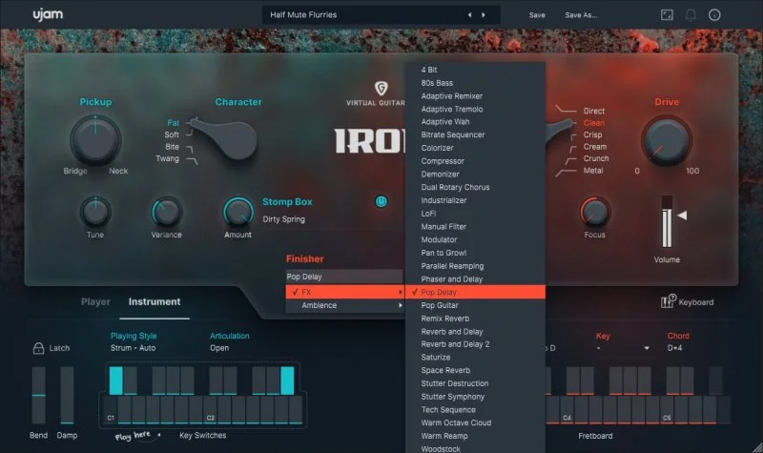
Task: Select Fat character
Action: click(x=173, y=123)
